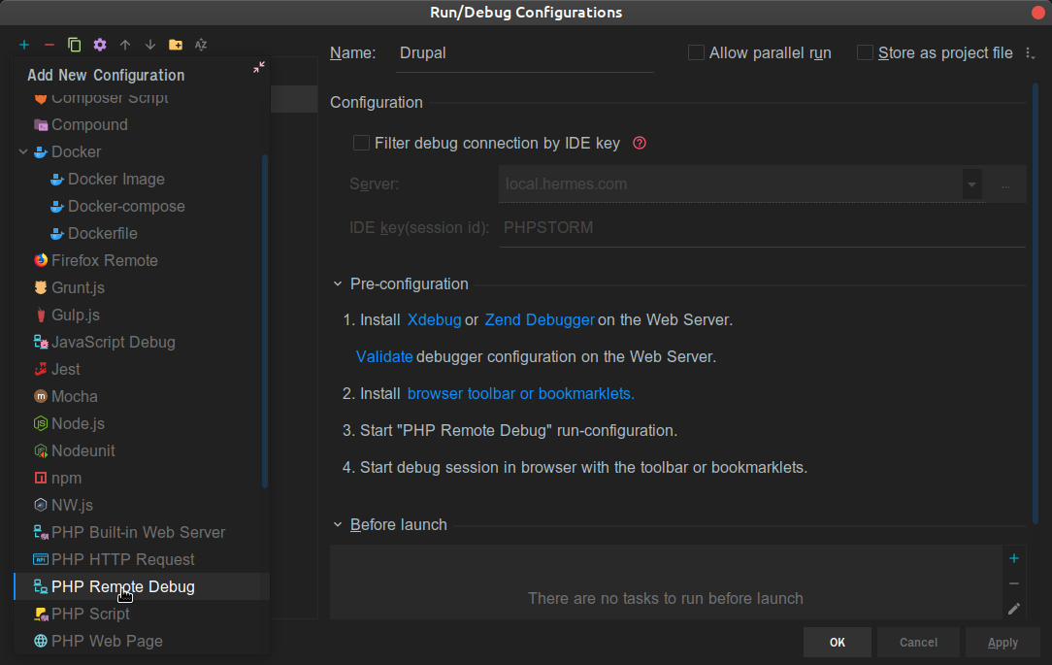Click the Validate link
Image resolution: width=1052 pixels, height=665 pixels.
coord(383,357)
